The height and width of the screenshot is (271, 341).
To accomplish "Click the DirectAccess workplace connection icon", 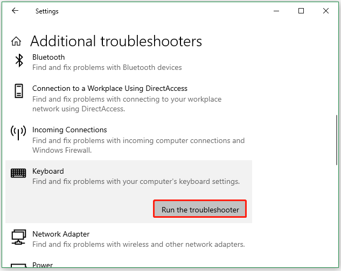I will tap(19, 91).
